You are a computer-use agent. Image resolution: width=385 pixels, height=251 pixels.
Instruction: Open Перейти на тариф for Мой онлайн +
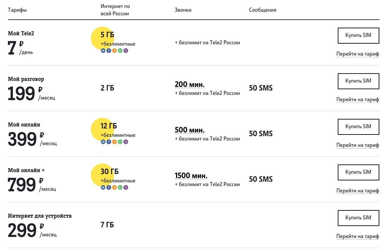click(357, 191)
